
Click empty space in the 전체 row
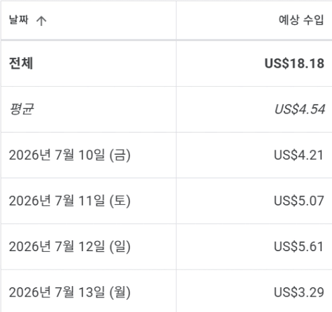[103, 63]
